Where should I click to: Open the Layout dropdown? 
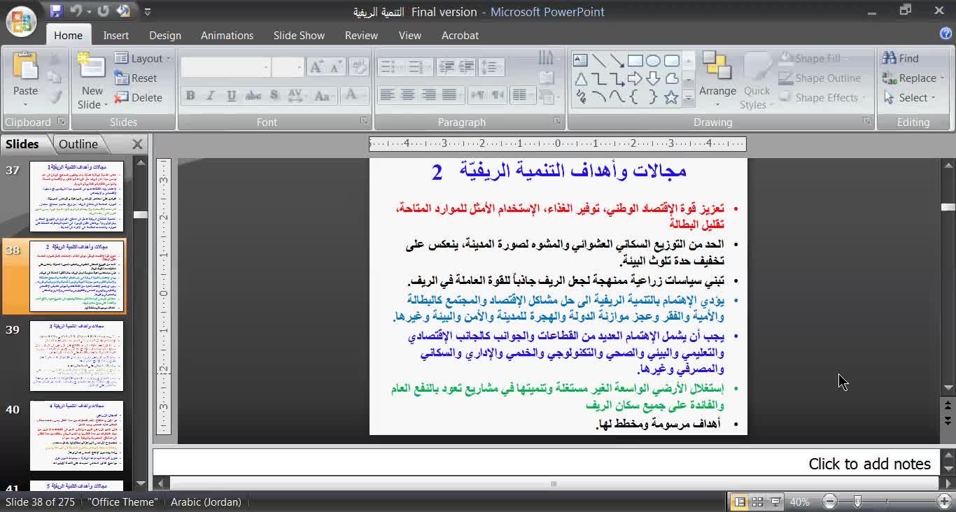coord(142,59)
